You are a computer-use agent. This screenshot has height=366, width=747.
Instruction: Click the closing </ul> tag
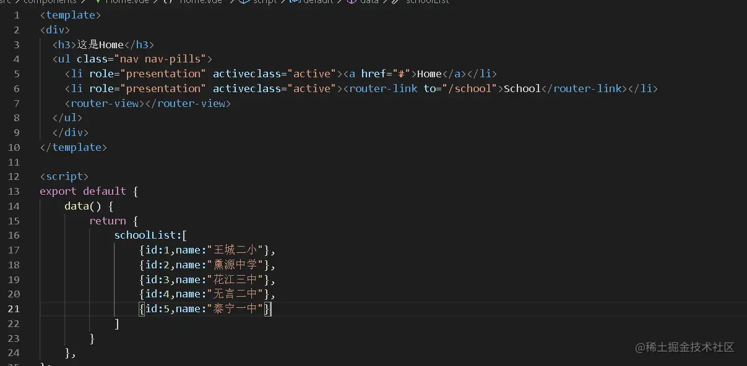(67, 117)
